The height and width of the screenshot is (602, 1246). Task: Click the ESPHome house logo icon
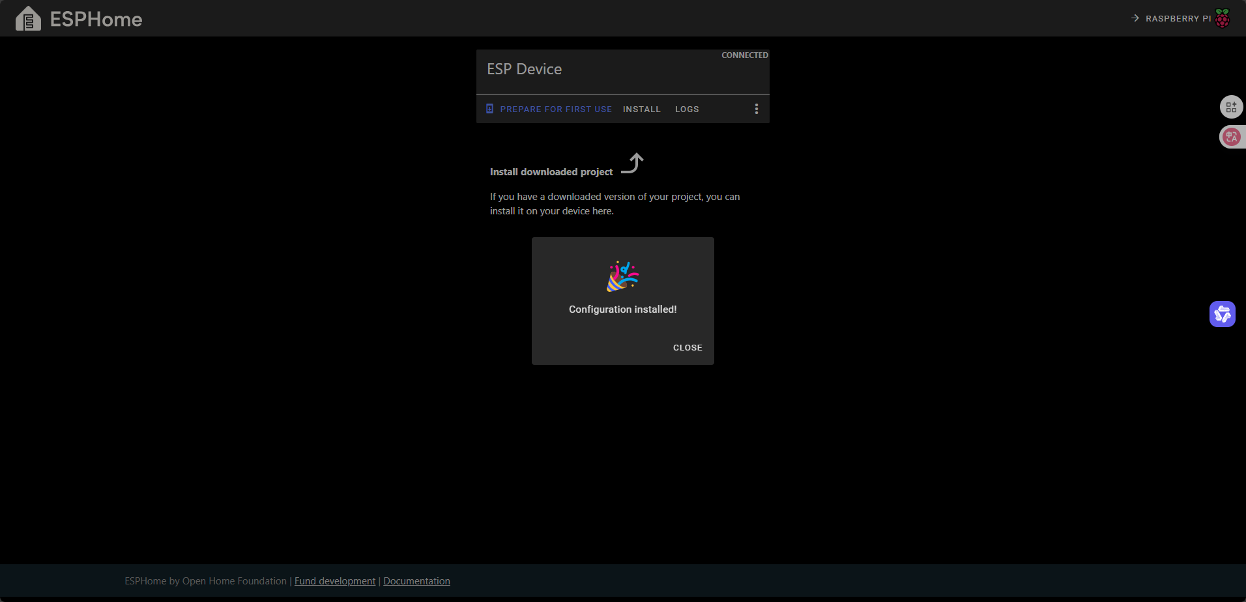(28, 19)
